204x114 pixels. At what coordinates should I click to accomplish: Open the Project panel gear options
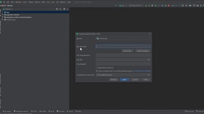click(x=64, y=9)
